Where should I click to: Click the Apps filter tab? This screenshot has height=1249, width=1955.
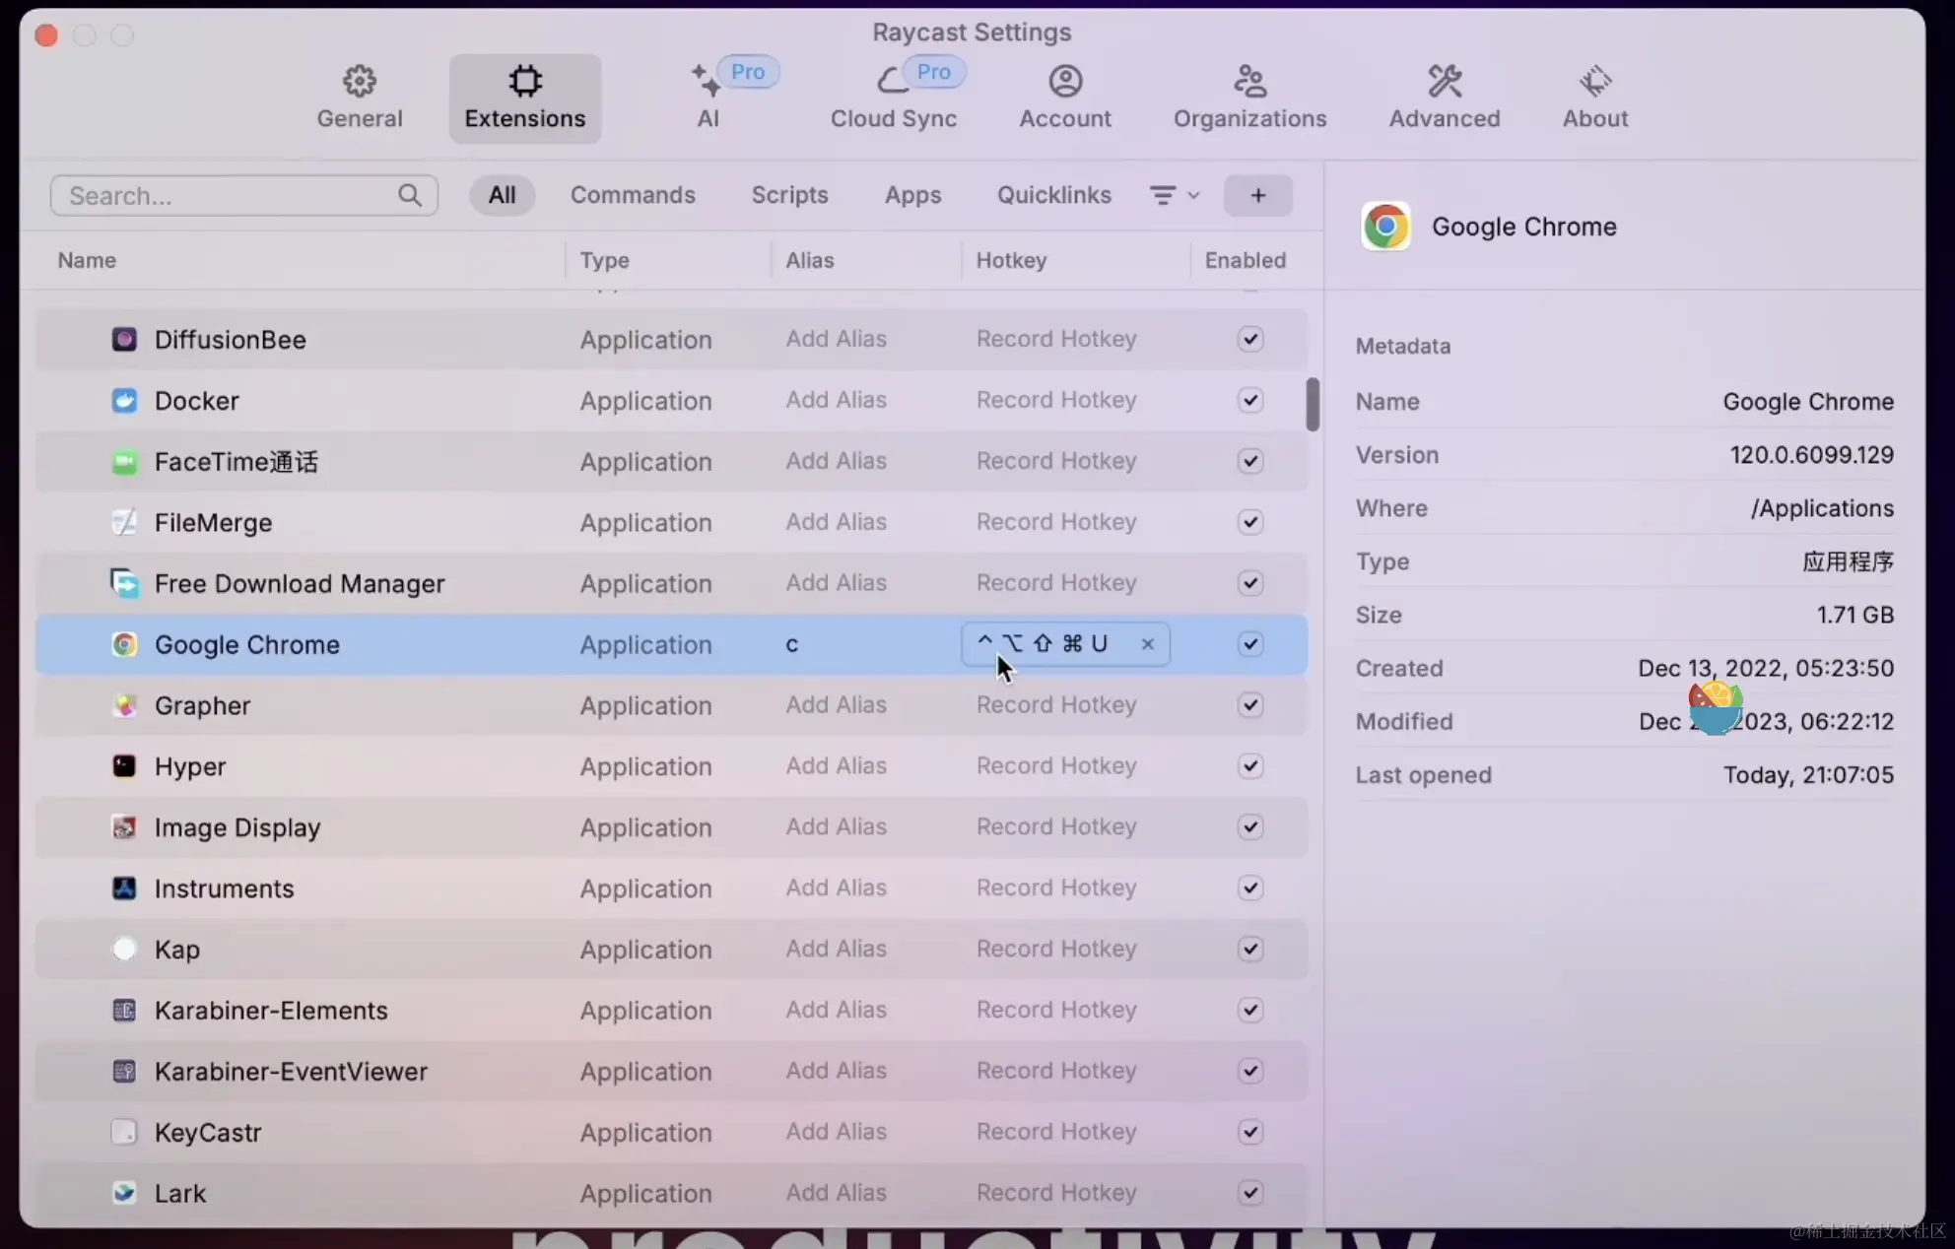[x=913, y=195]
